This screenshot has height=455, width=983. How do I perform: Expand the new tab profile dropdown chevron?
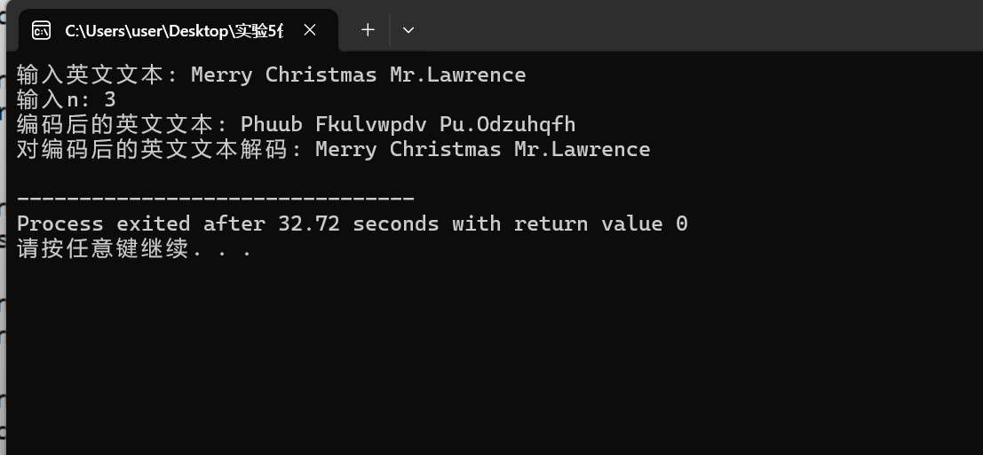pyautogui.click(x=408, y=30)
